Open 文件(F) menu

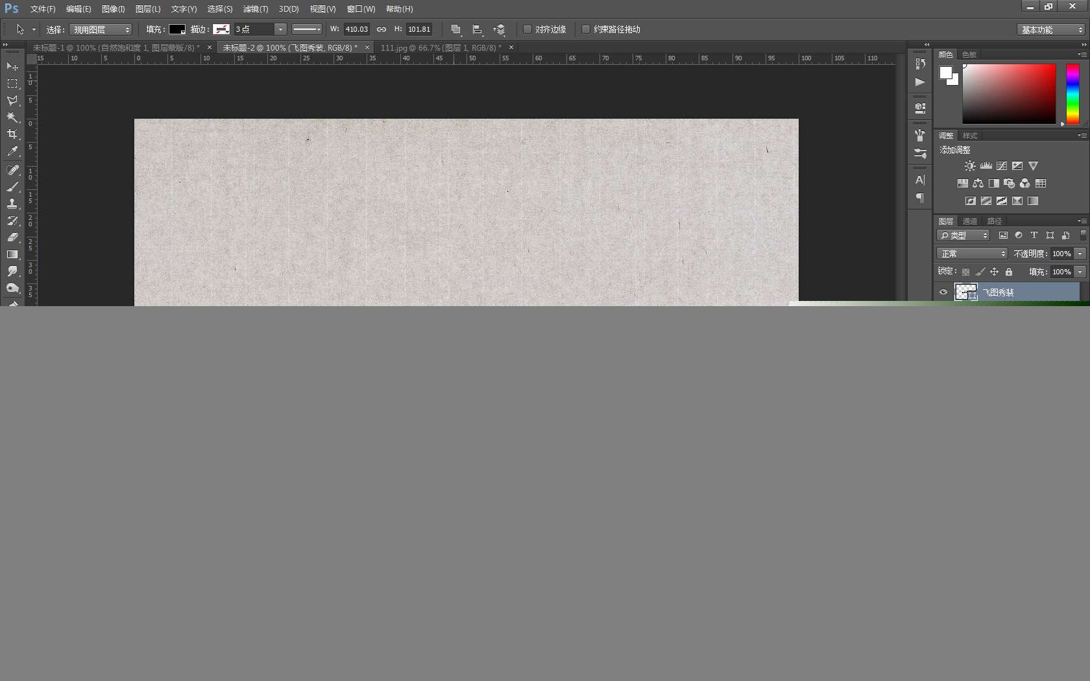43,9
